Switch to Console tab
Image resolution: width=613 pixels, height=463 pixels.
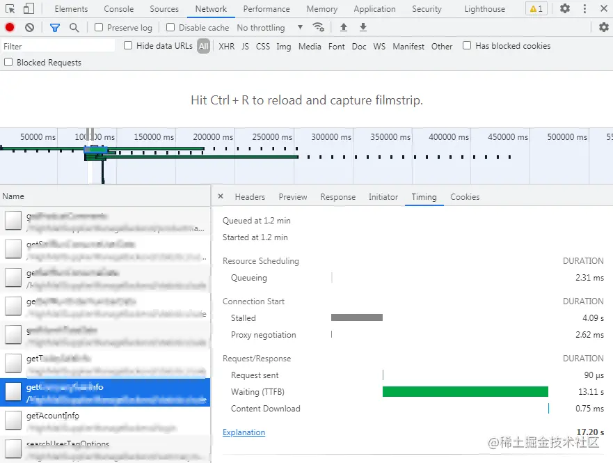[119, 8]
